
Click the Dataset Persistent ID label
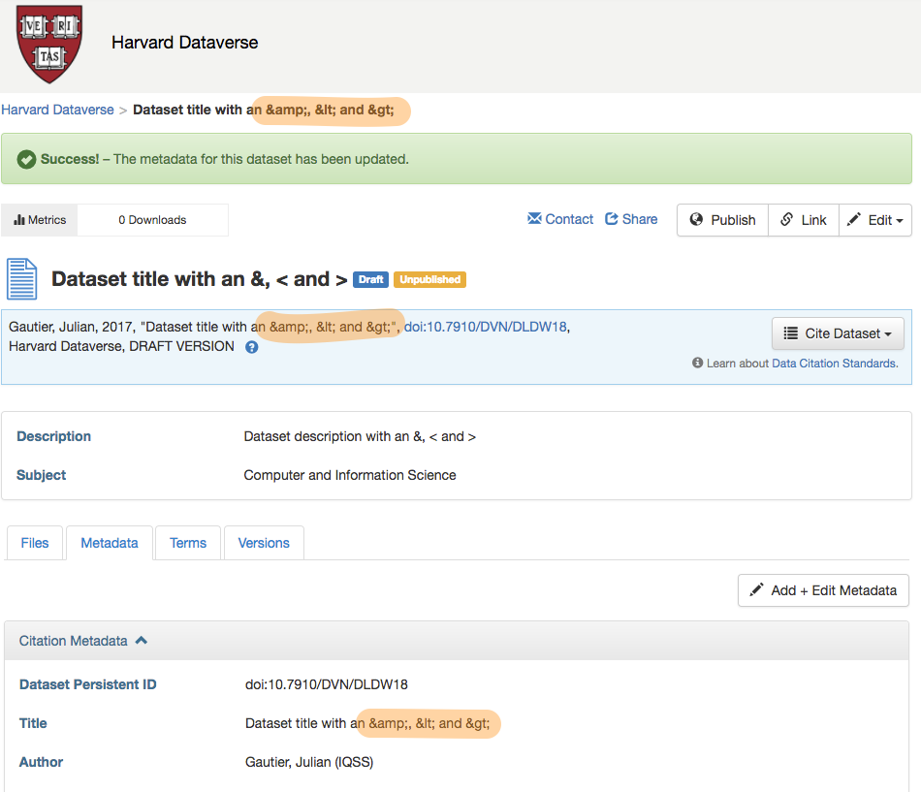coord(87,684)
